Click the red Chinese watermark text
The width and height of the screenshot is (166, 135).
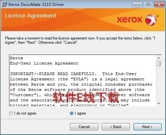coord(86,97)
